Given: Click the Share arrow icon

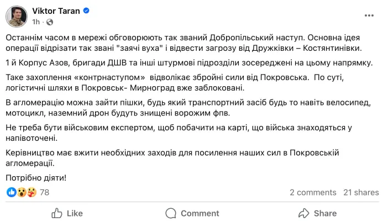Looking at the screenshot, I should [303, 213].
